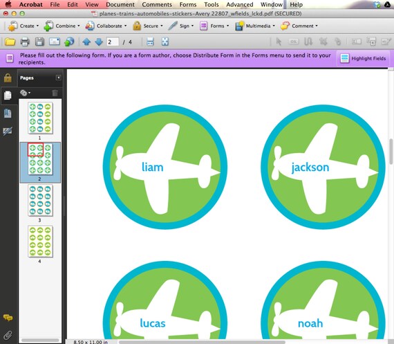Image resolution: width=394 pixels, height=344 pixels.
Task: Click the noah name field
Action: (x=310, y=323)
